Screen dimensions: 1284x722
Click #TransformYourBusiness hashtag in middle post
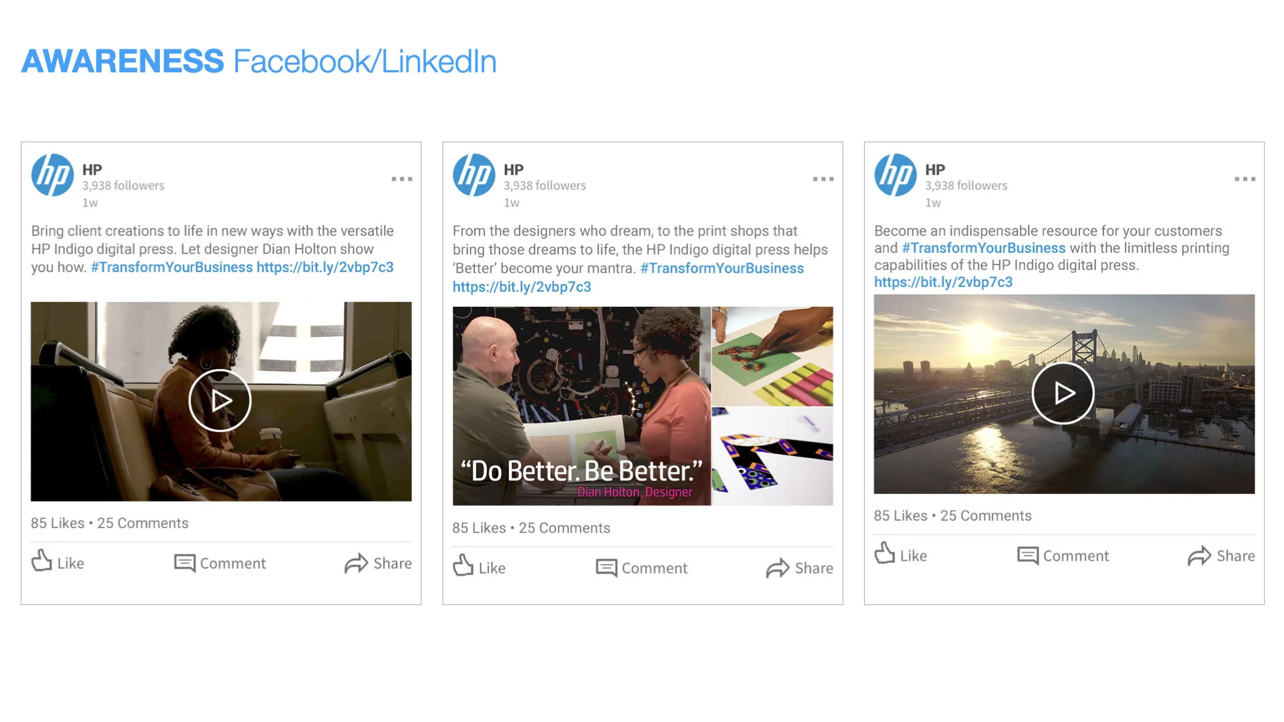722,268
